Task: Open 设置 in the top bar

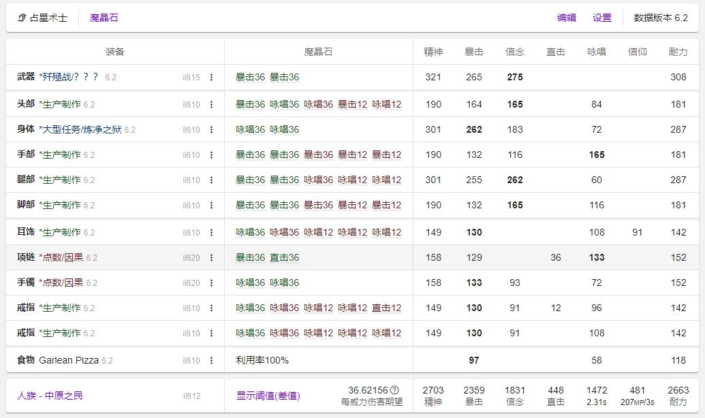Action: (x=601, y=18)
